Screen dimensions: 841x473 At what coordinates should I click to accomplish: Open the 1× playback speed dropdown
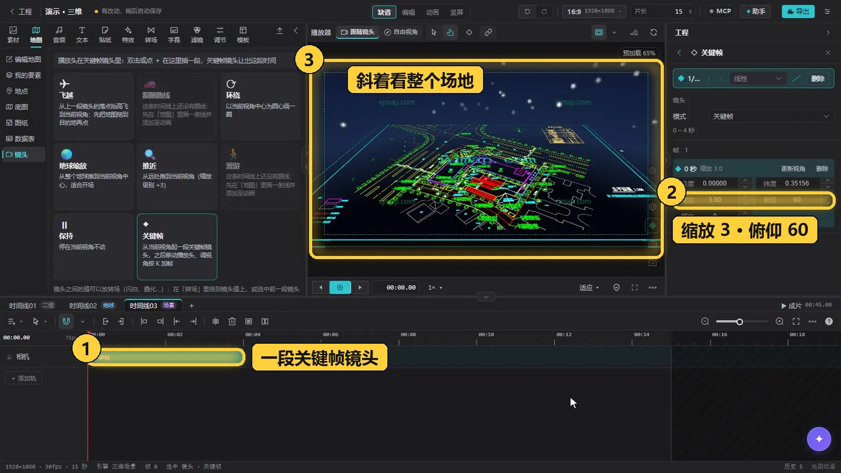(435, 287)
